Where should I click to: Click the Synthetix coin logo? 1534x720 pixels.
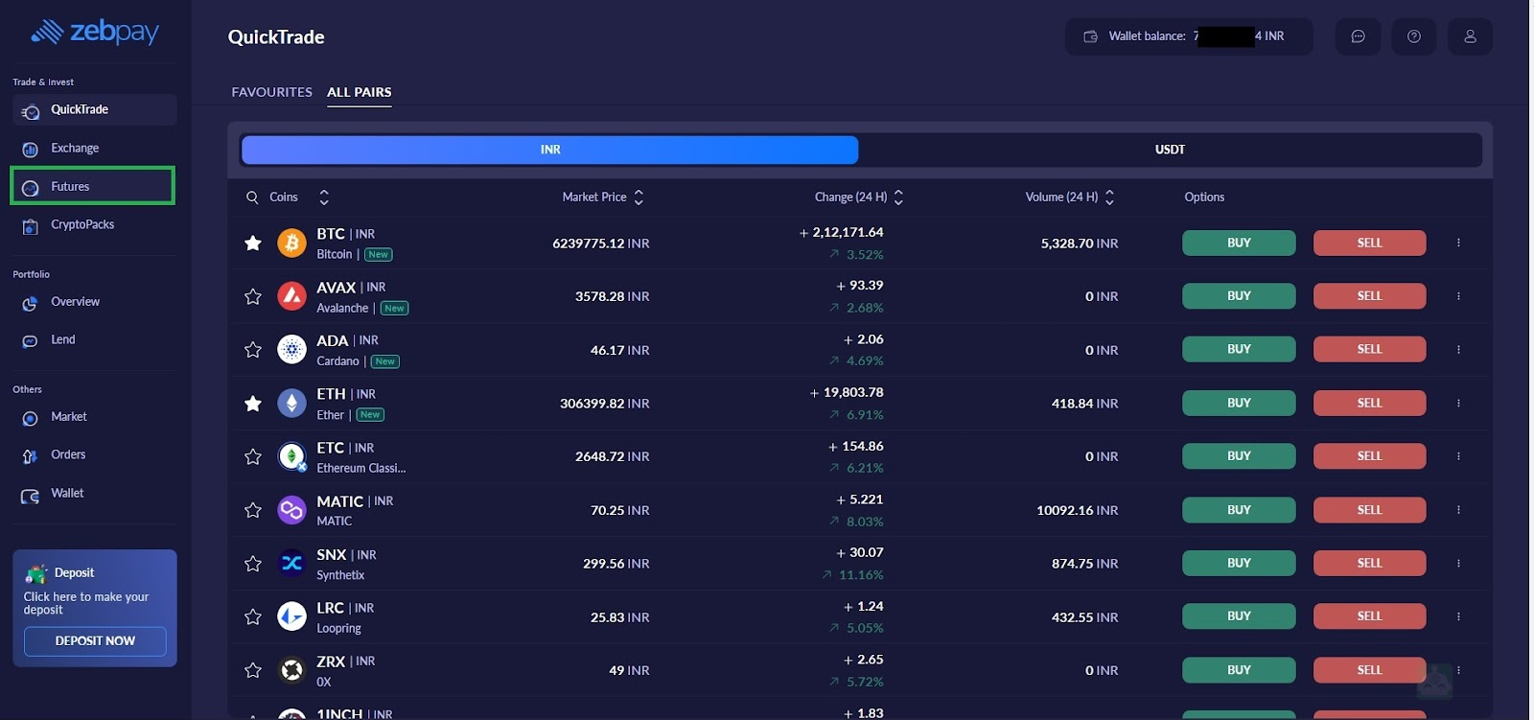pos(291,563)
